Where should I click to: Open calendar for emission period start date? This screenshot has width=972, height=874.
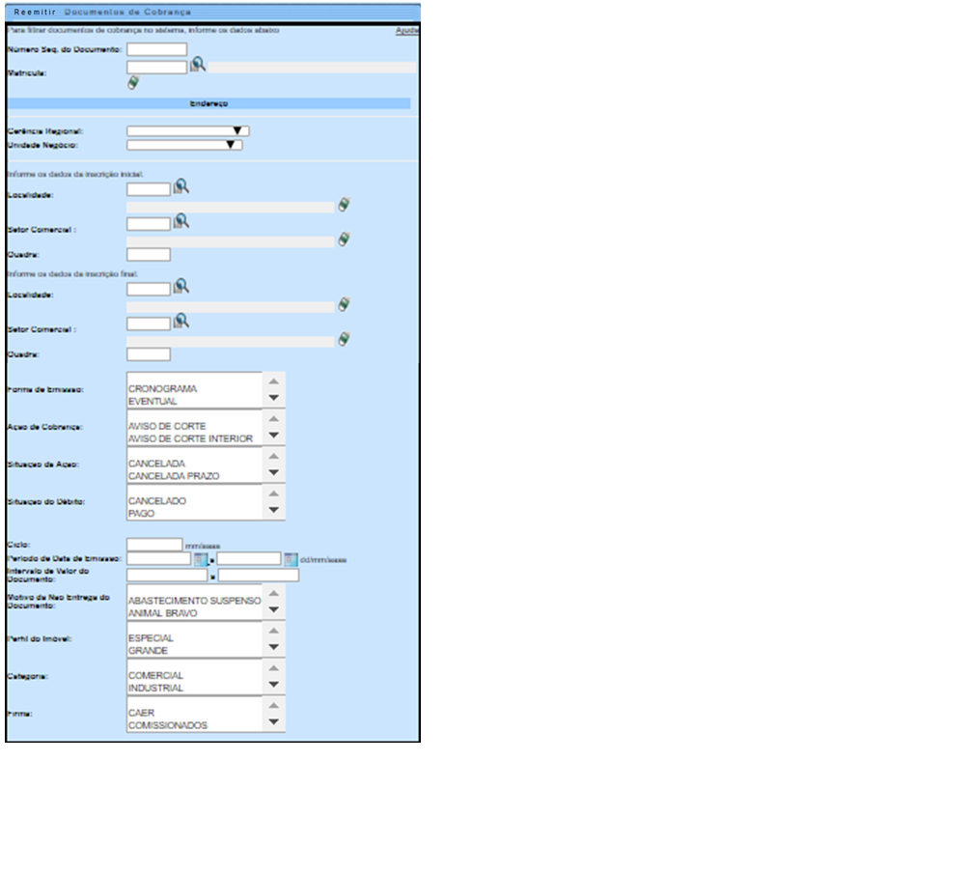point(201,559)
